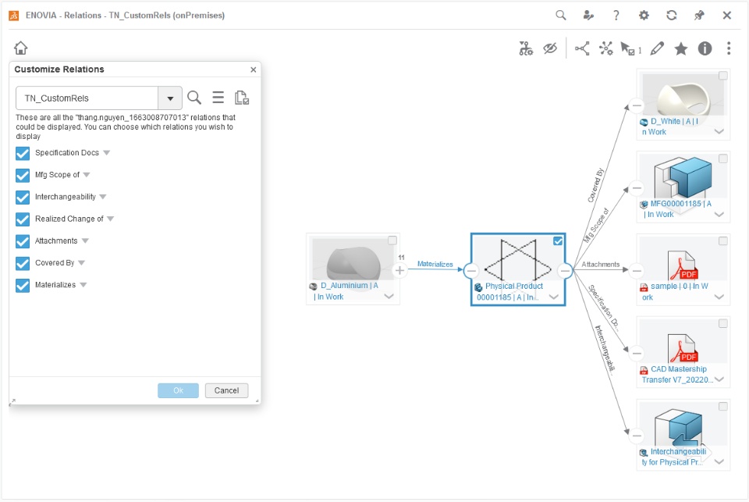
Task: Uncheck the Realized Change of checkbox
Action: point(23,219)
